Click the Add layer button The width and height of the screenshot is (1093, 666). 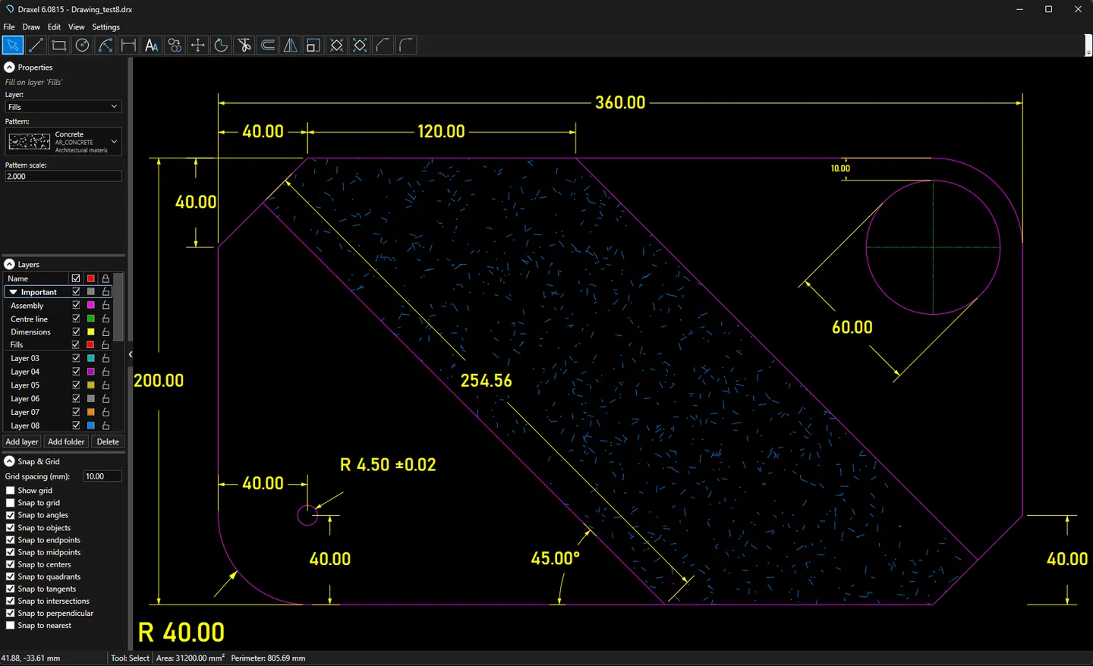click(x=22, y=441)
